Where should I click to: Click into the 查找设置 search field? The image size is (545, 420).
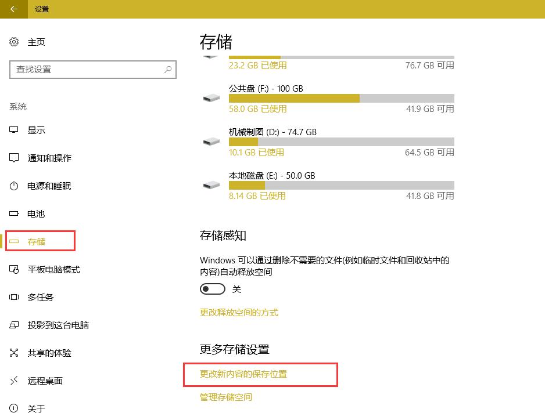pyautogui.click(x=93, y=70)
